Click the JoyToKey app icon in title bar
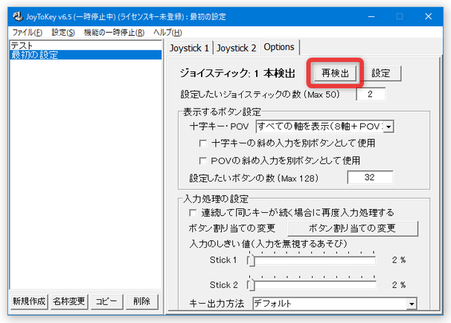This screenshot has height=323, width=451. coord(18,16)
